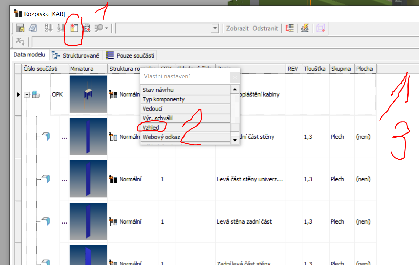Click the 'Číslo součásti' column header
The image size is (419, 265).
click(x=45, y=68)
